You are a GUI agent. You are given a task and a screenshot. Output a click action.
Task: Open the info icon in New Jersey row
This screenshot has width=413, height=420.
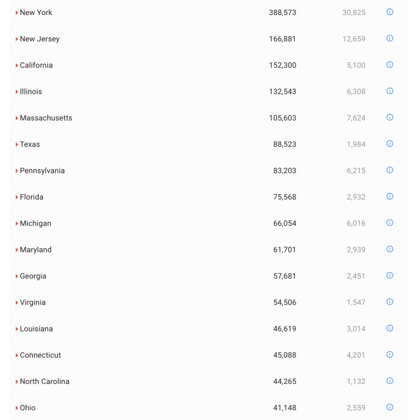[389, 38]
